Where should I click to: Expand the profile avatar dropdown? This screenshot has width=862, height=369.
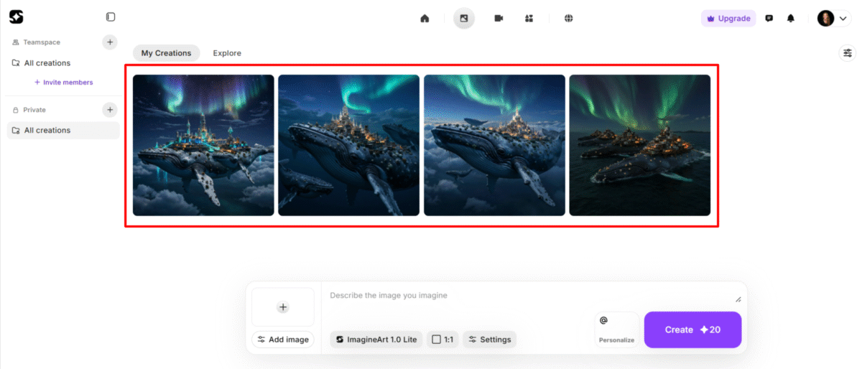click(x=833, y=19)
